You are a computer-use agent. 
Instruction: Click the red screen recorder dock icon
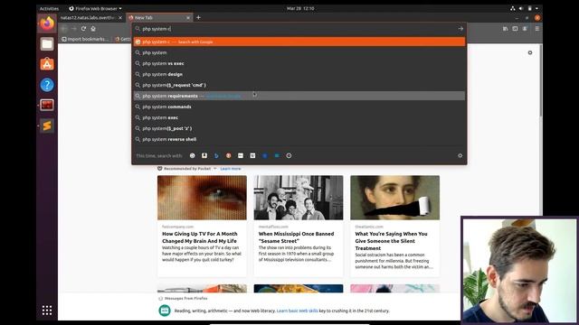tap(47, 105)
